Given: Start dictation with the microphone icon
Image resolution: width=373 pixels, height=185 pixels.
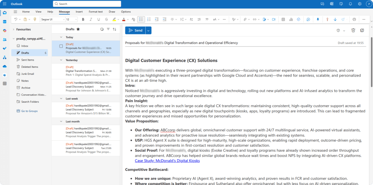Looking at the screenshot, I should (x=318, y=19).
